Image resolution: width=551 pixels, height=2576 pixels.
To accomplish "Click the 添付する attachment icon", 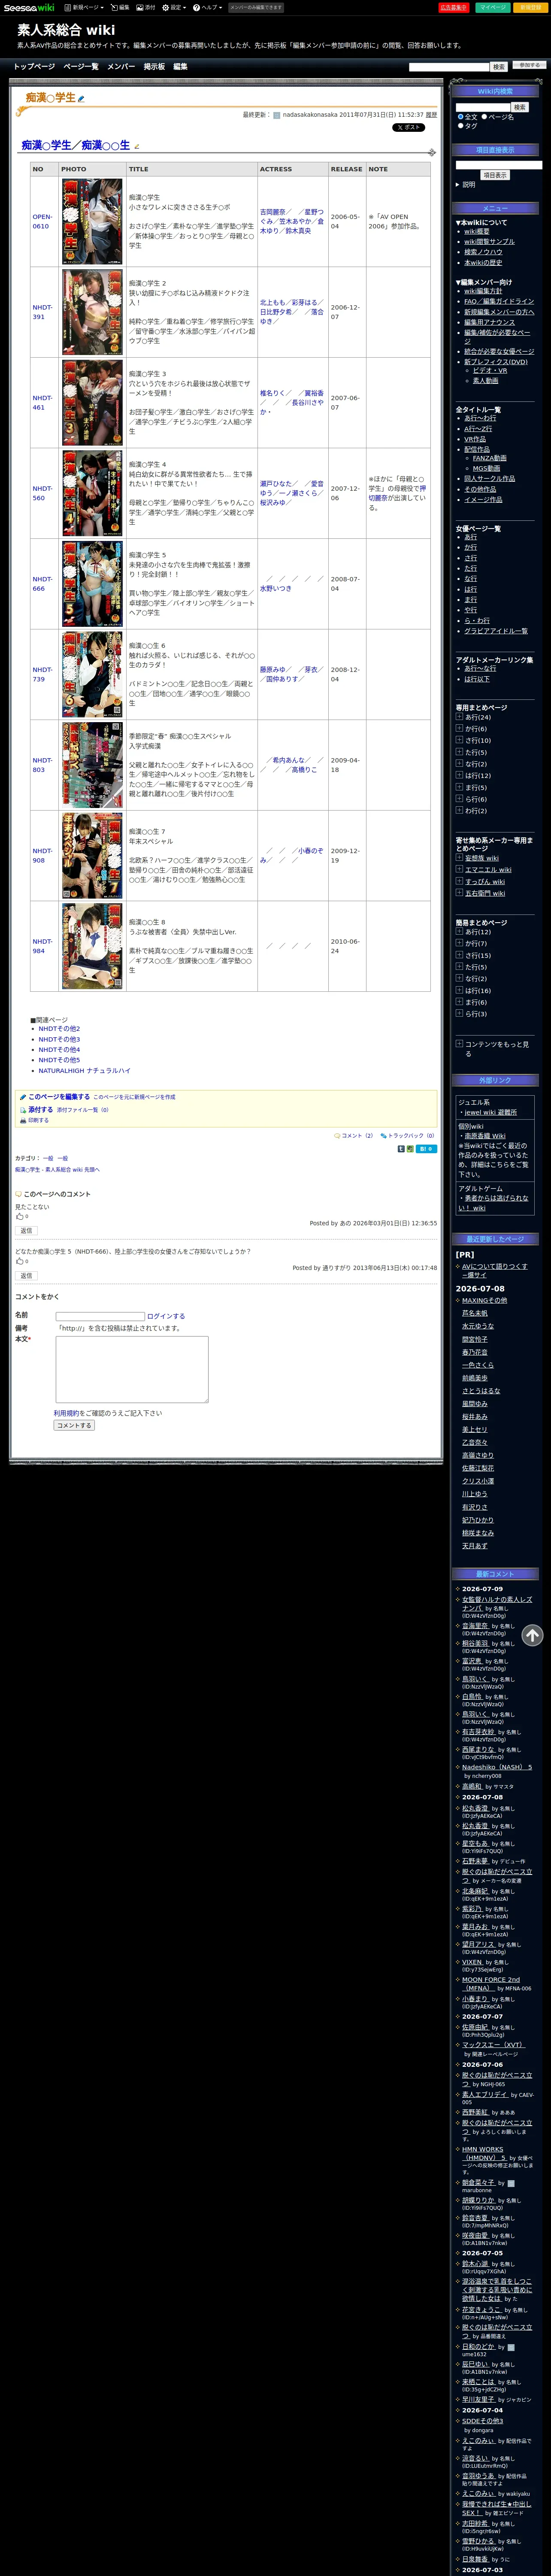I will [23, 1110].
